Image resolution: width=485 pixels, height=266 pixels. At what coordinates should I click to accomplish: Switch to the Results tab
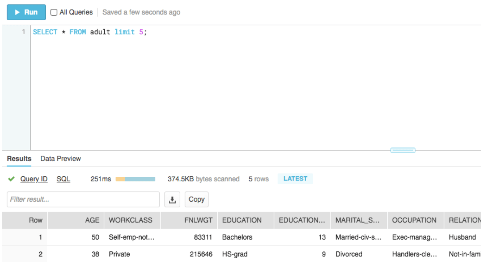(x=19, y=158)
